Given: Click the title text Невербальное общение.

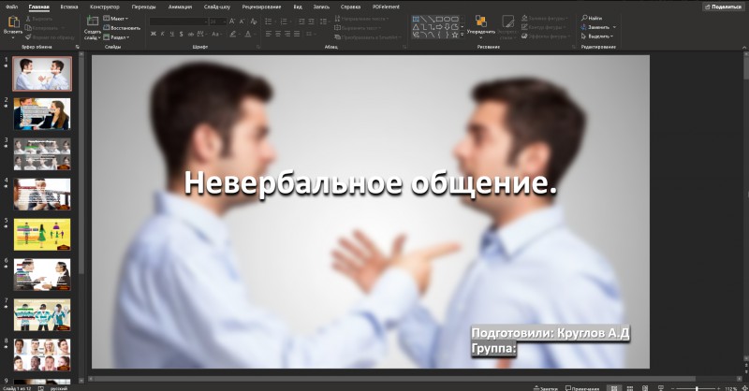Looking at the screenshot, I should point(371,182).
